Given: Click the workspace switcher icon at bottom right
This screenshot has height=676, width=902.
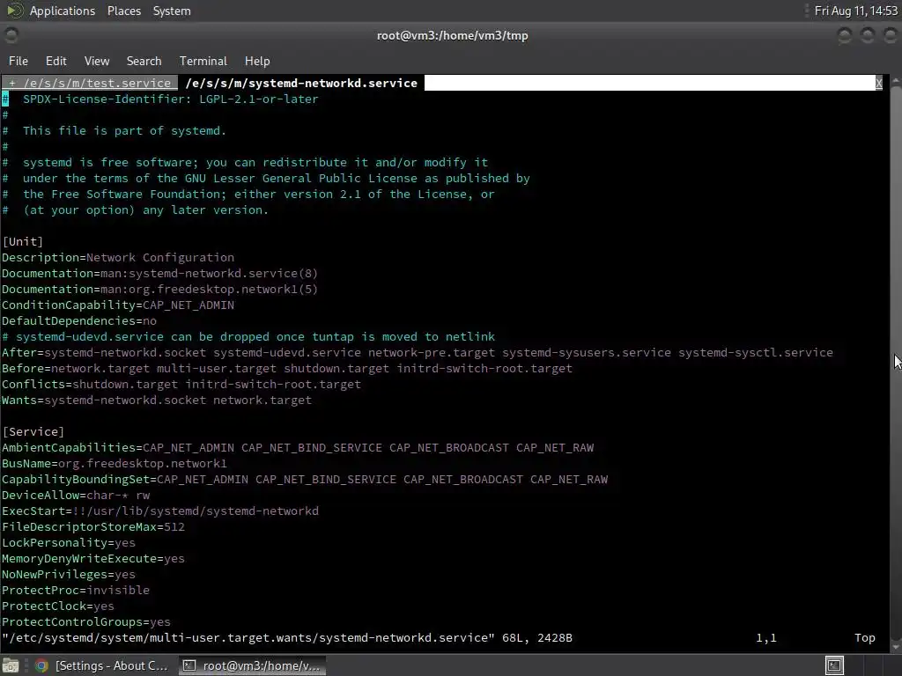Looking at the screenshot, I should point(834,665).
